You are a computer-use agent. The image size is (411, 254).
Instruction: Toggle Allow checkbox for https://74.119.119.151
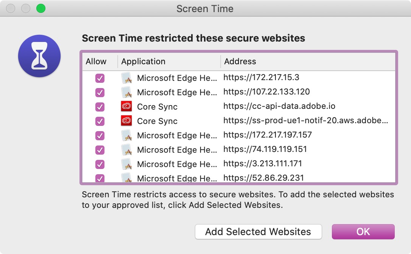(100, 150)
